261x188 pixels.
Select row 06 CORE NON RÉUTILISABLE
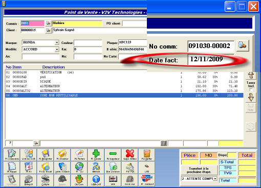(124, 96)
